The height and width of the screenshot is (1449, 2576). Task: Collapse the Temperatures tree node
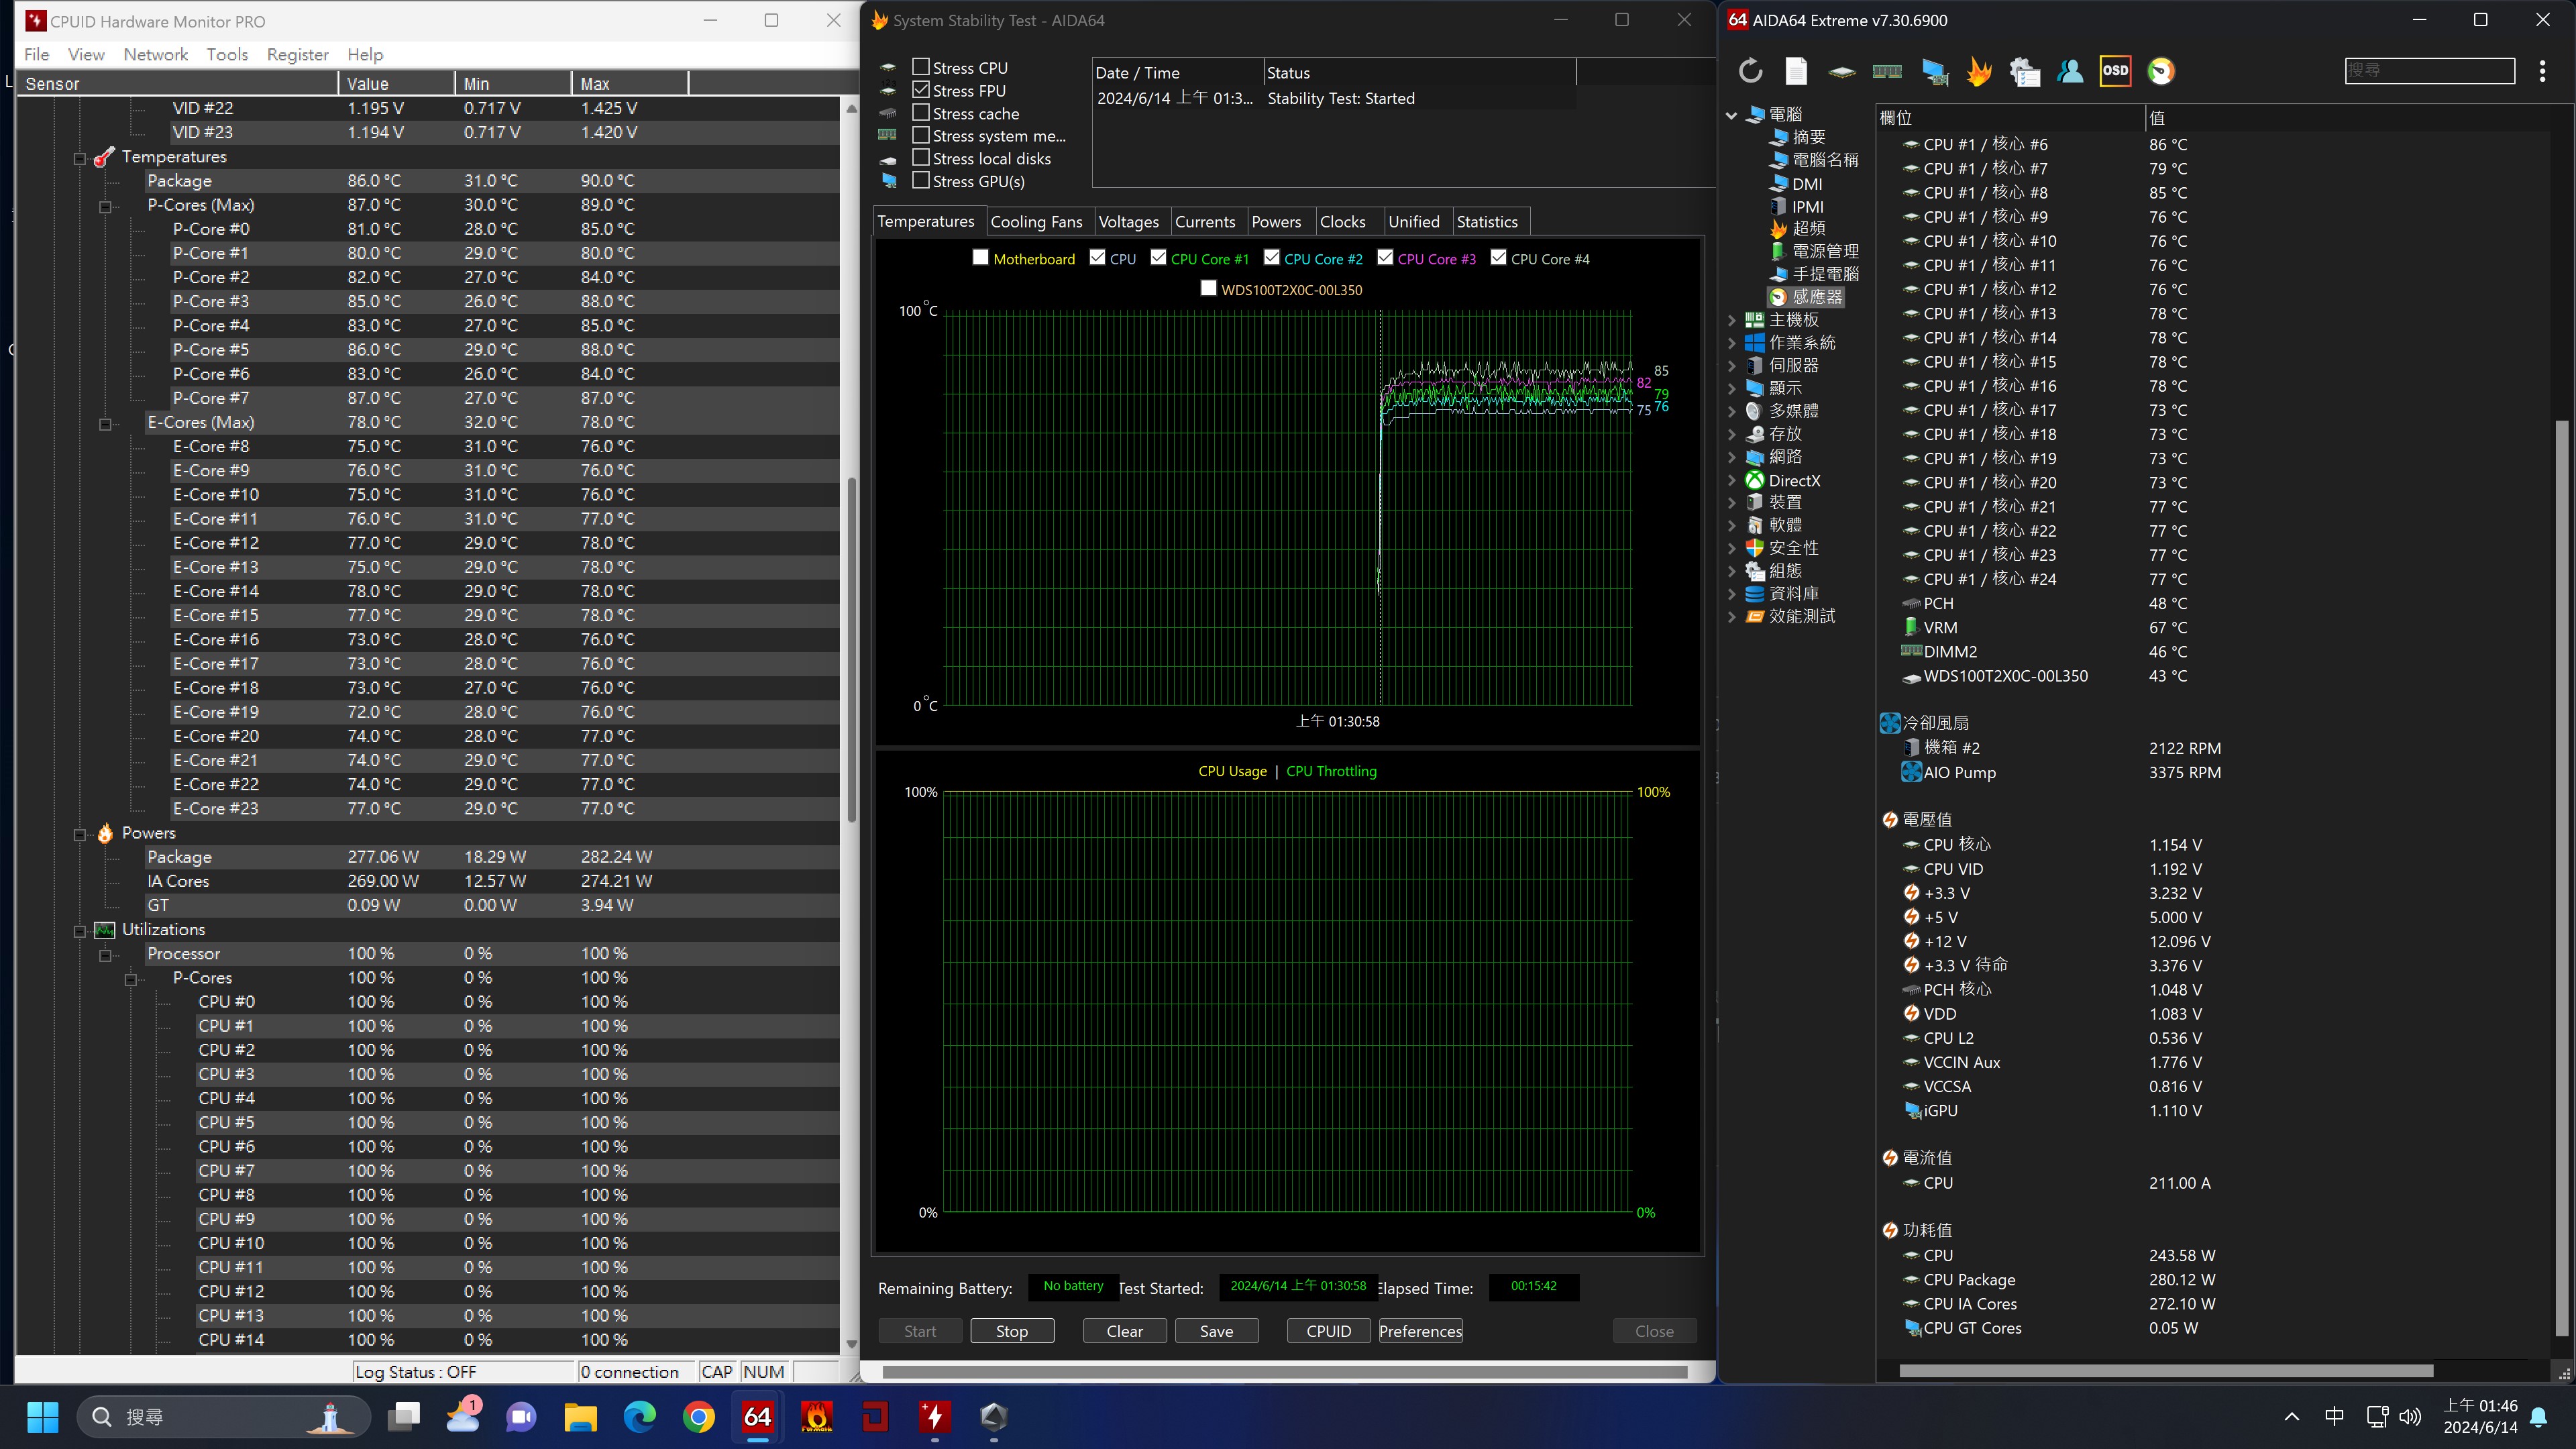pos(80,158)
